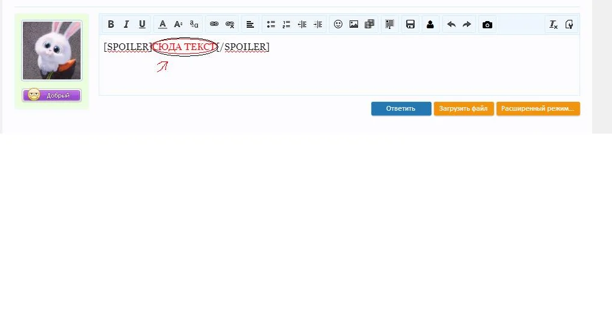Toggle BB code source mode
The width and height of the screenshot is (612, 316).
[x=569, y=24]
